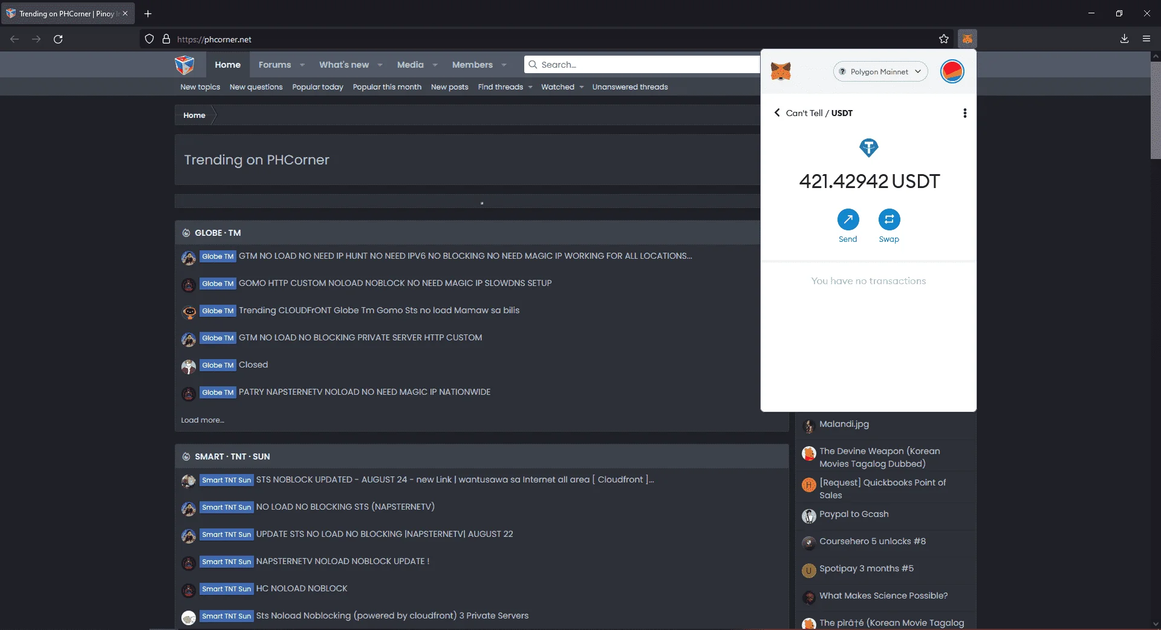Click the page vertical scrollbar thumb
Screen dimensions: 1161x630
click(x=1156, y=110)
